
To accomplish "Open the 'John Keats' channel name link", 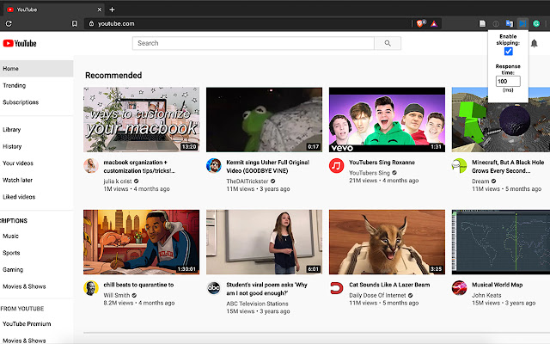I will tap(486, 295).
